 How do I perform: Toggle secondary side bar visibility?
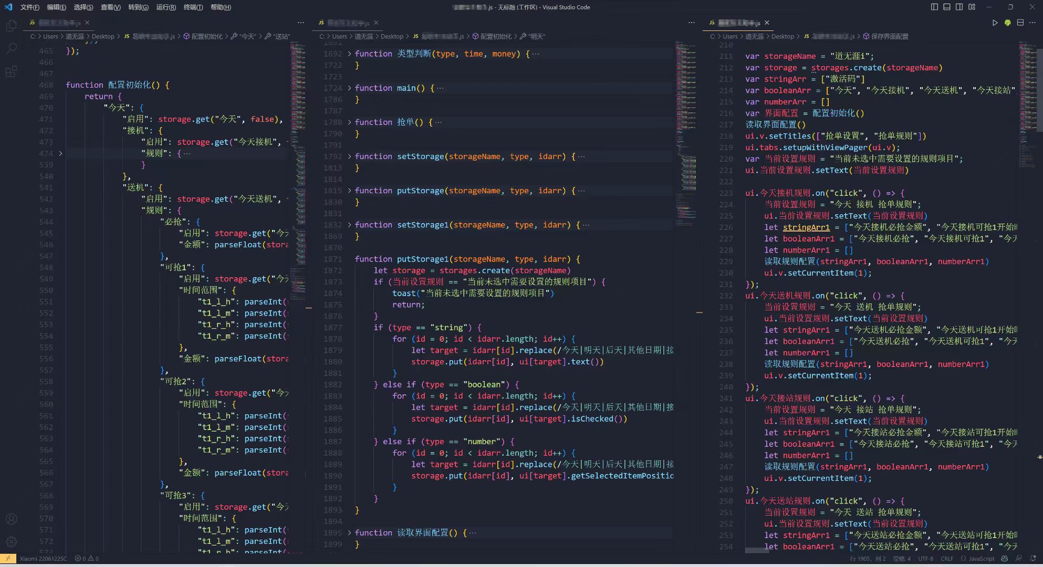[x=959, y=7]
